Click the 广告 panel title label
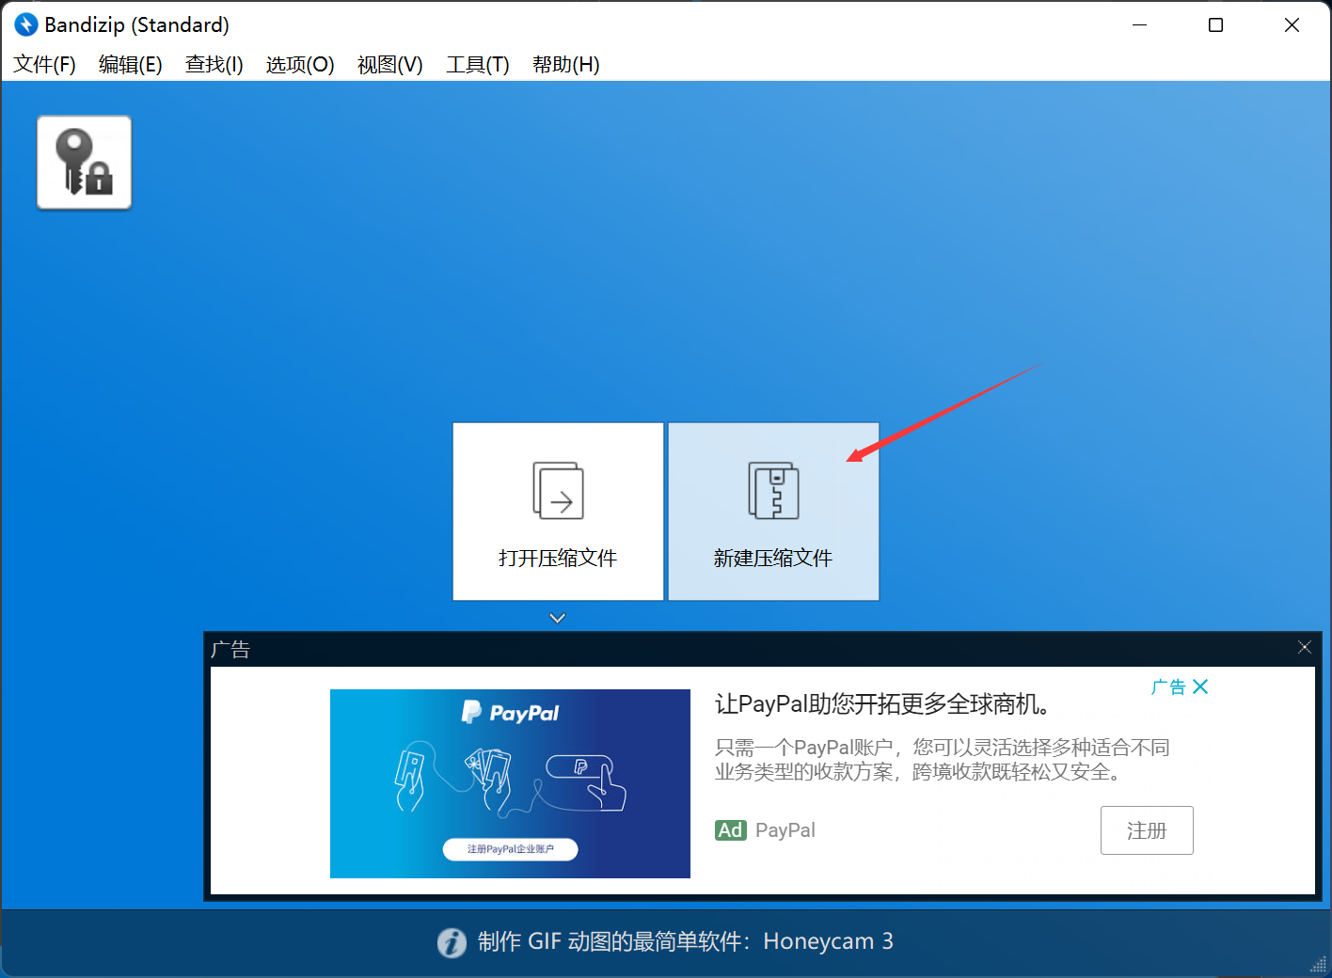 (230, 649)
